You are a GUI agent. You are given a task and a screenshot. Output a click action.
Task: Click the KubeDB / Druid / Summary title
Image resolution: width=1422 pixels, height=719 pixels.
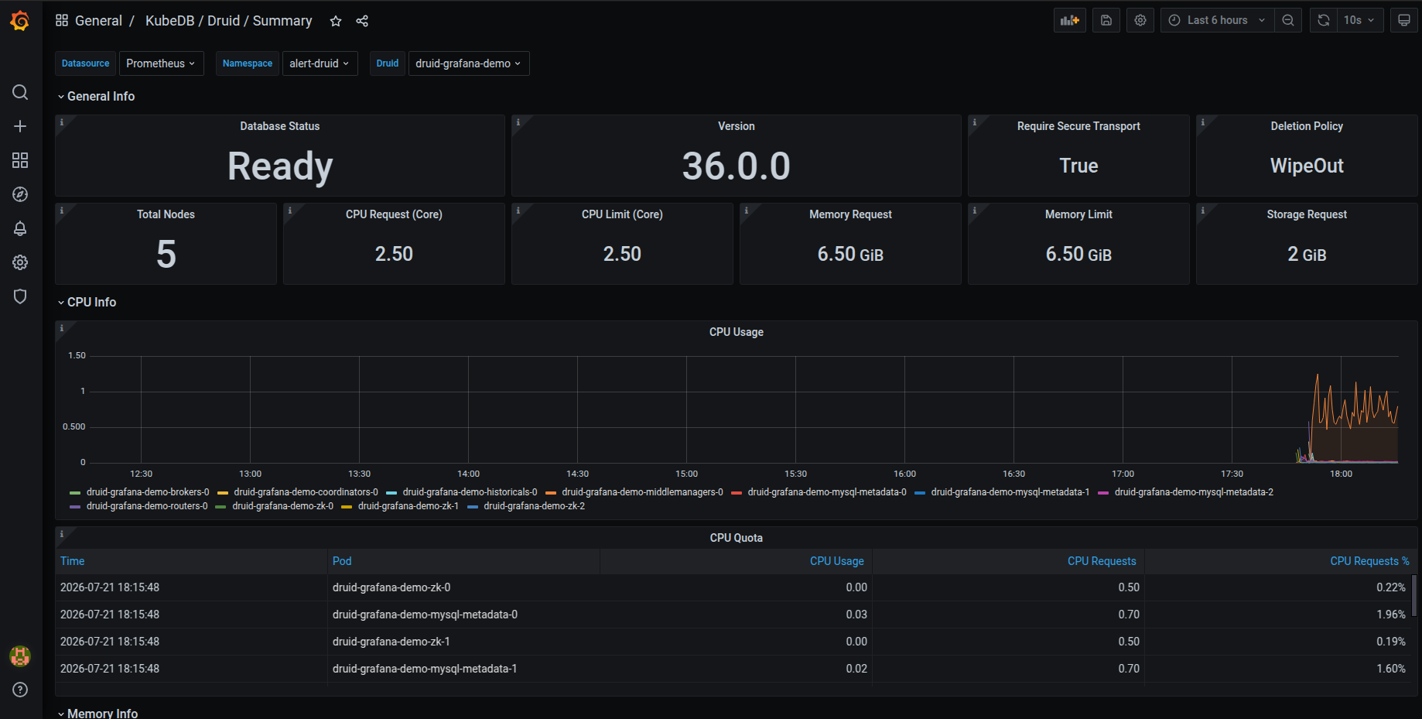click(229, 21)
